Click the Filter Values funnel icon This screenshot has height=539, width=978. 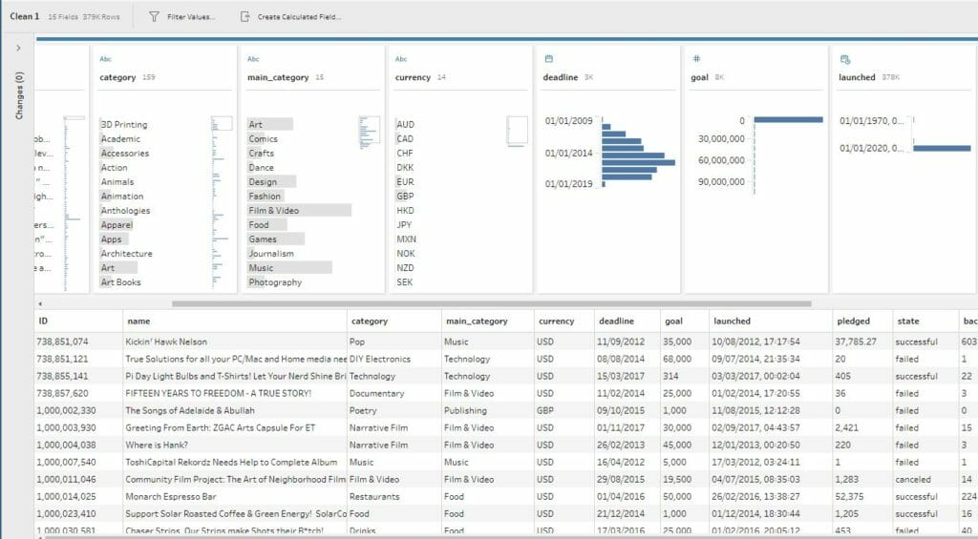tap(154, 17)
